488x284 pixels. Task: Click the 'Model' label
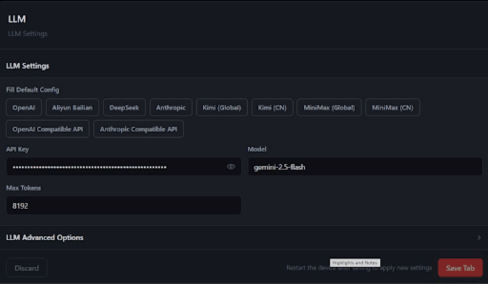(257, 149)
